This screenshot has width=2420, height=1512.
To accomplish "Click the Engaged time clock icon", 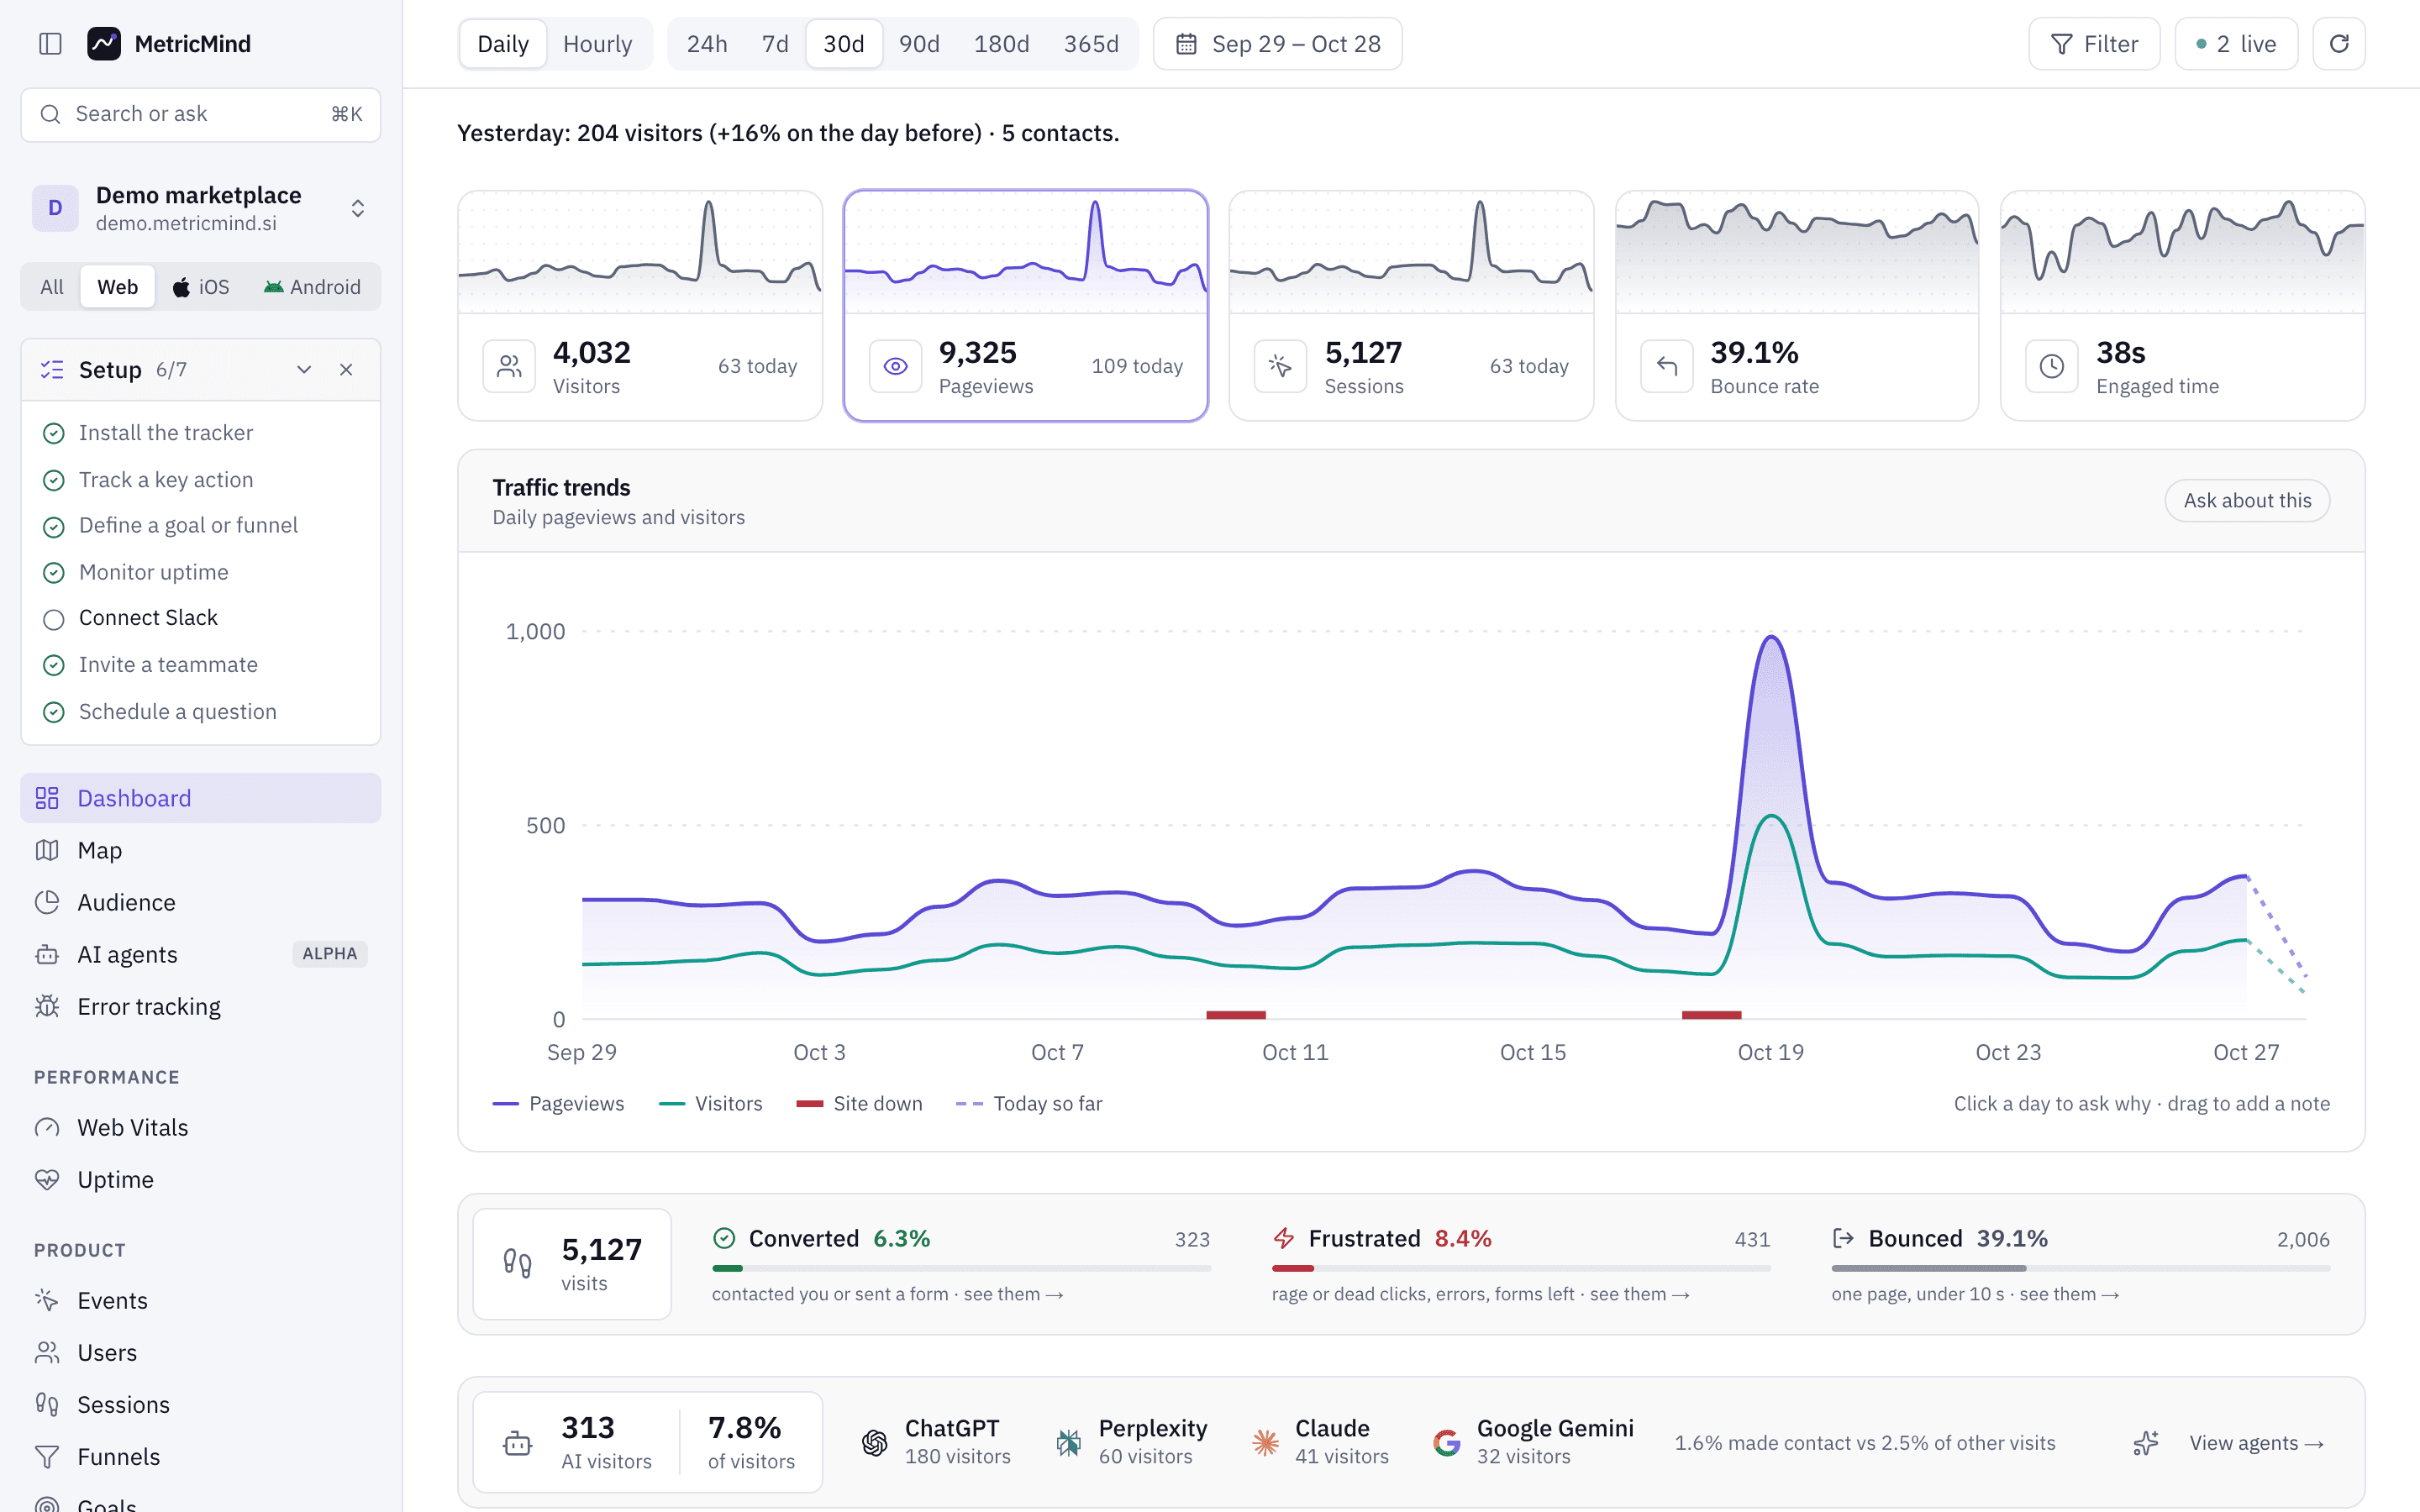I will point(2051,366).
